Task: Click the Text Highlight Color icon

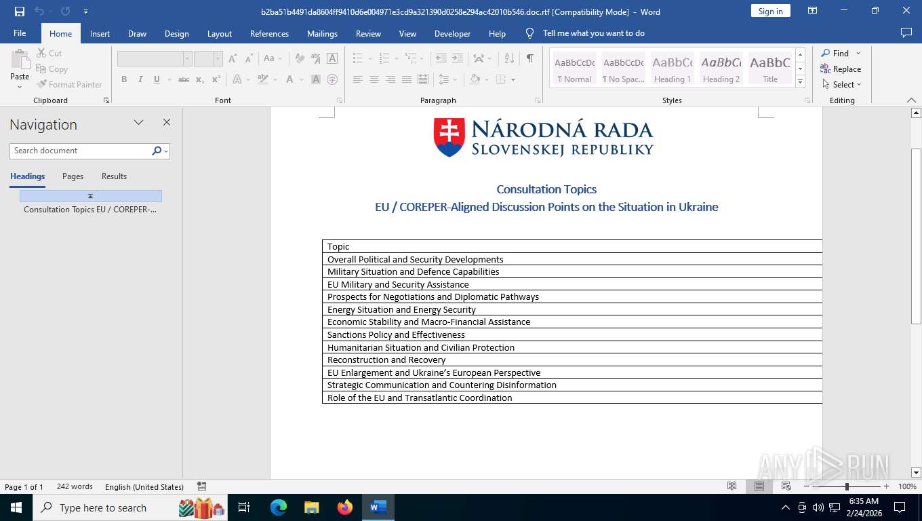Action: 263,79
